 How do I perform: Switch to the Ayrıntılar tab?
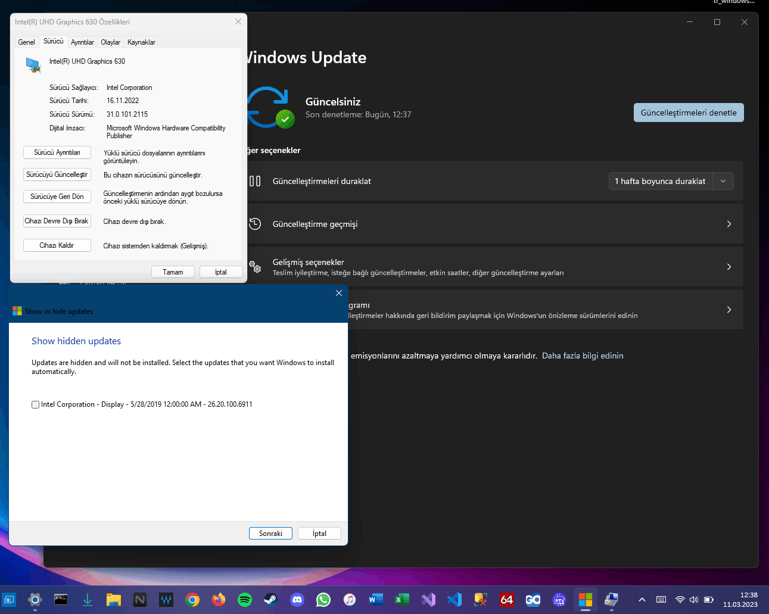(x=82, y=42)
